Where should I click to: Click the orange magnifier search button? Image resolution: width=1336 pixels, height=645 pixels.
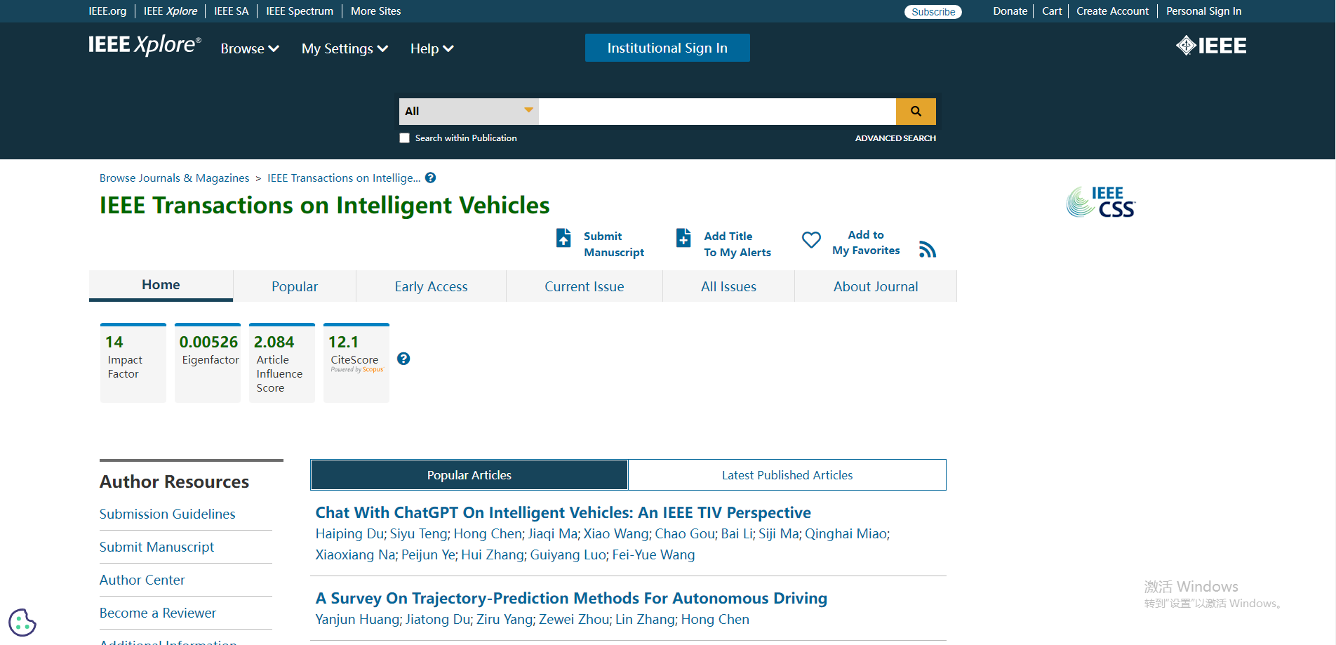point(916,111)
